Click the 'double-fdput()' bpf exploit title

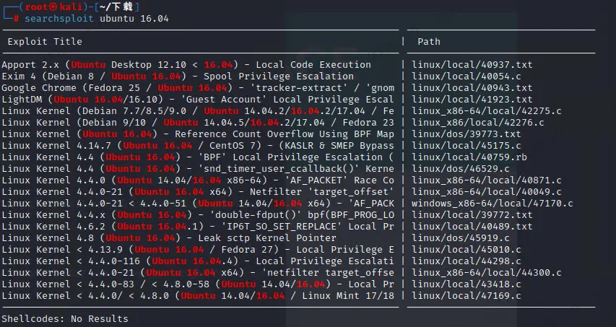[198, 215]
